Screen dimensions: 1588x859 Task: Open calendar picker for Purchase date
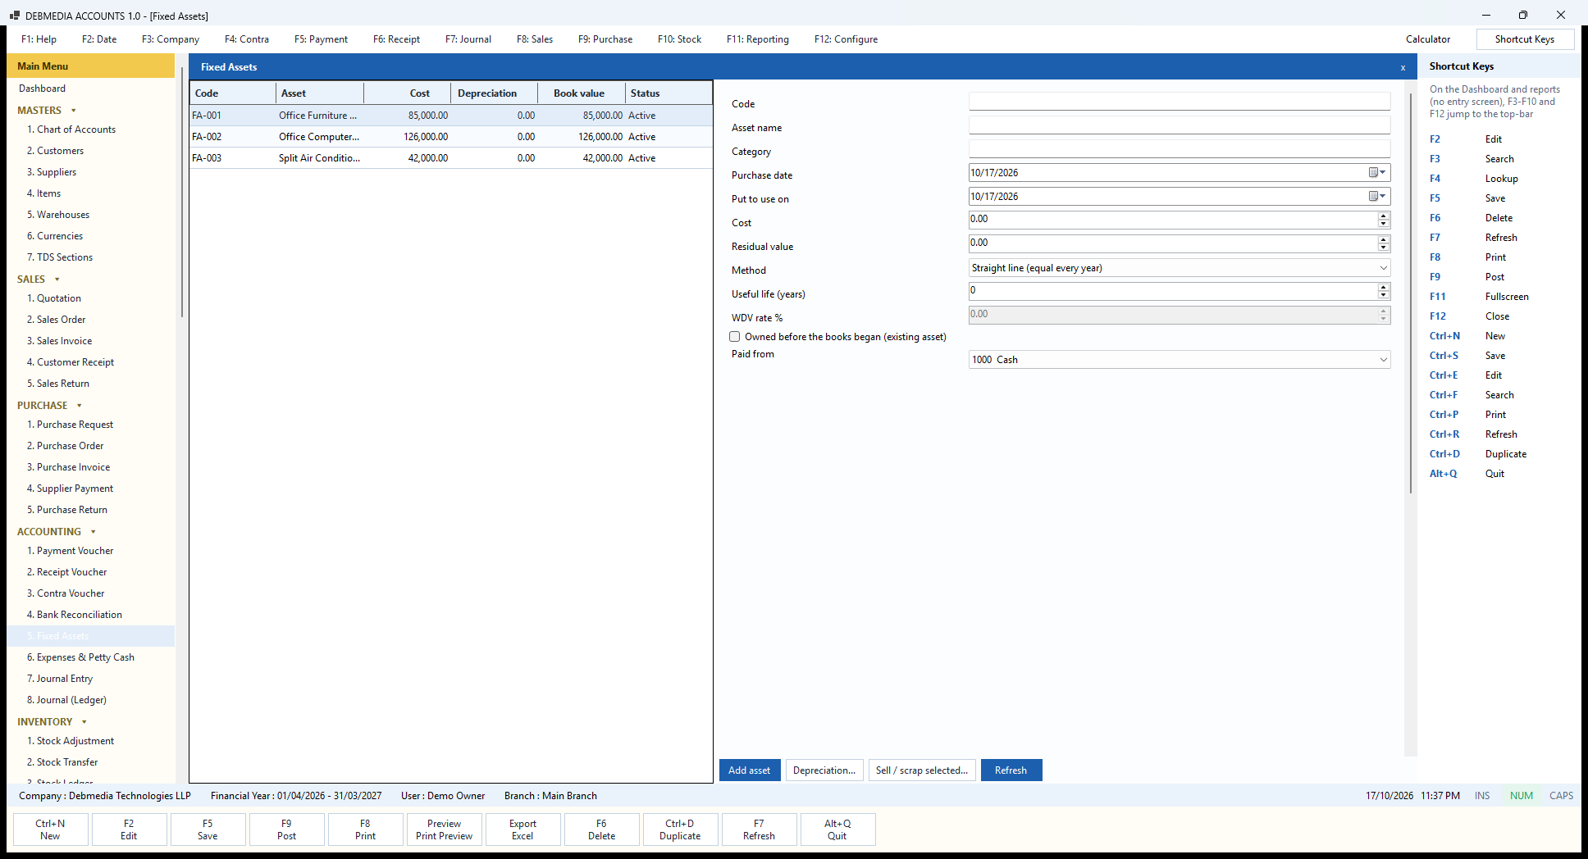tap(1377, 173)
